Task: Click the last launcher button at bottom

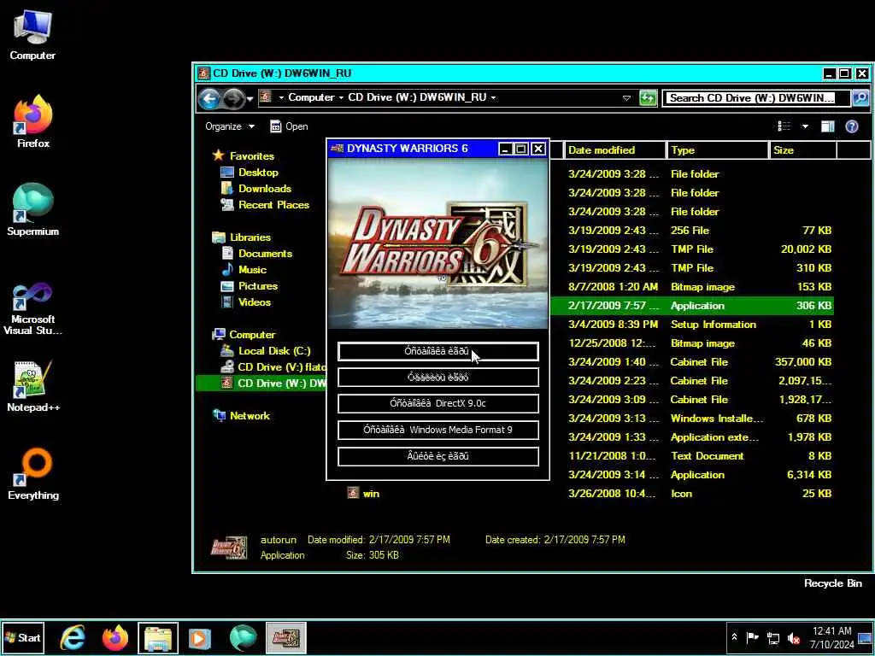Action: click(438, 456)
